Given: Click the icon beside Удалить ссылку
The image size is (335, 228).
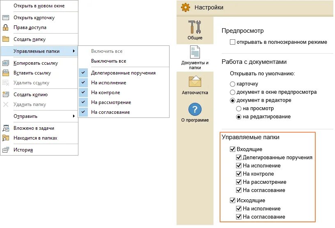Looking at the screenshot, I should point(6,83).
